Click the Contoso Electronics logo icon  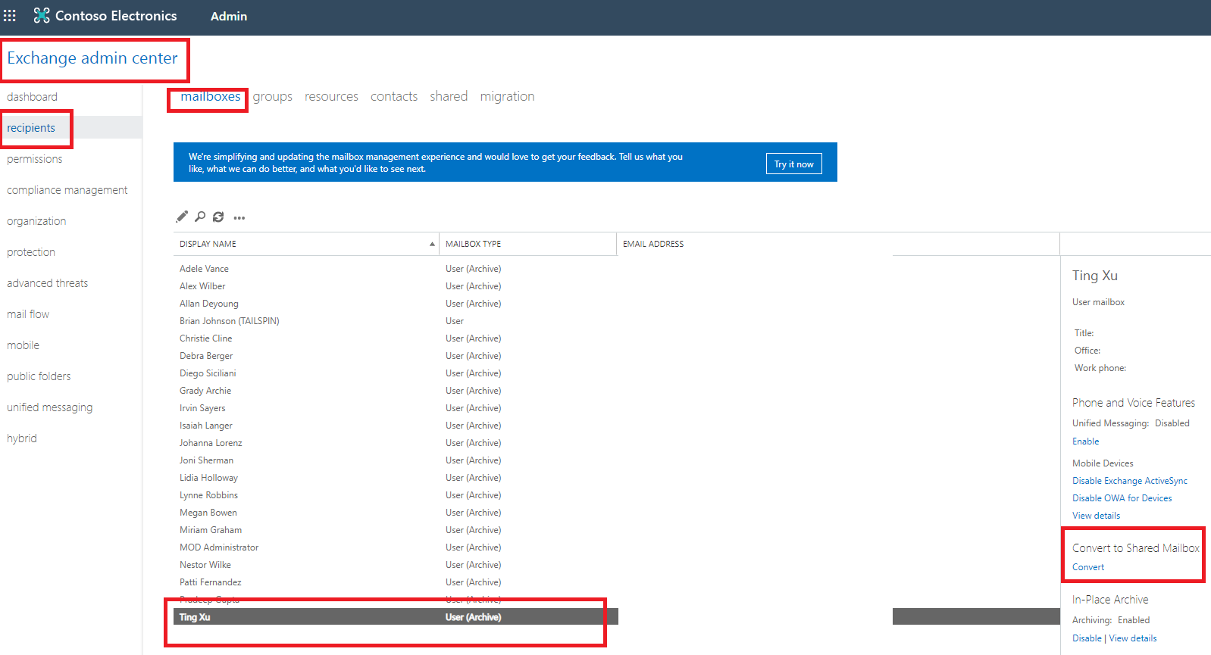pyautogui.click(x=42, y=15)
